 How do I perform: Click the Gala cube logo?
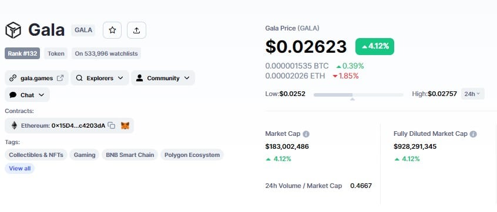click(14, 30)
